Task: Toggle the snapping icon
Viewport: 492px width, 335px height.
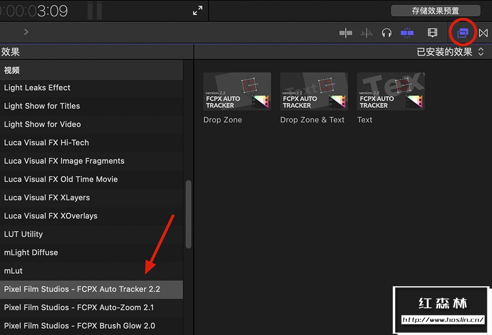Action: click(x=407, y=33)
